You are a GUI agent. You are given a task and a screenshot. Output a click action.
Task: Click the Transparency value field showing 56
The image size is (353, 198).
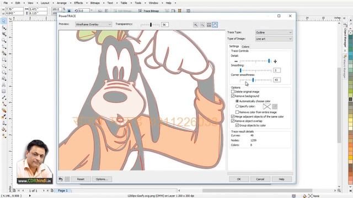165,25
